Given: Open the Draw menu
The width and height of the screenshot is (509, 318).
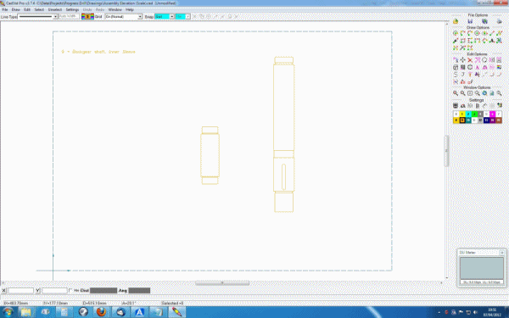Looking at the screenshot, I should [15, 9].
